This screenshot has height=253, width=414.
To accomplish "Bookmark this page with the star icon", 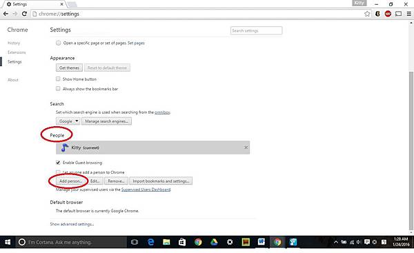I will tap(367, 14).
